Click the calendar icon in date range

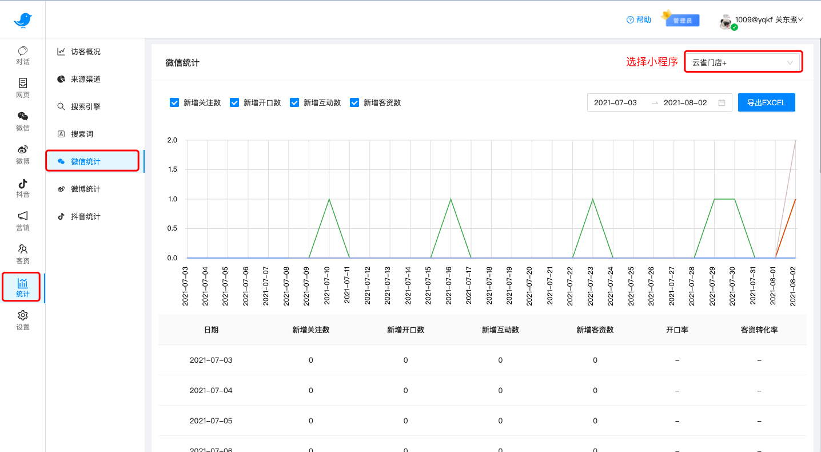(x=722, y=103)
